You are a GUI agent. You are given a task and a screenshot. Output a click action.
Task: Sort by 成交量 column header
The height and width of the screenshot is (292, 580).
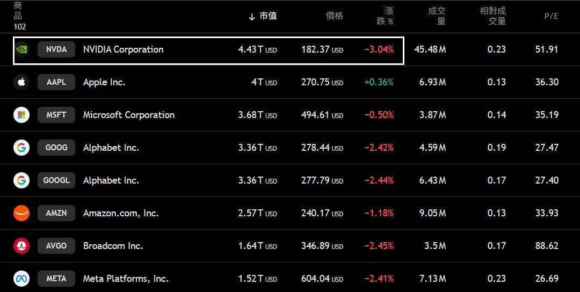437,16
